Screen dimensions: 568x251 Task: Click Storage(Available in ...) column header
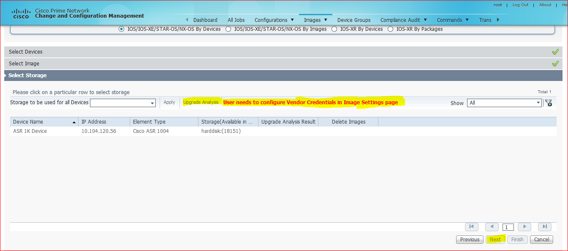point(228,122)
